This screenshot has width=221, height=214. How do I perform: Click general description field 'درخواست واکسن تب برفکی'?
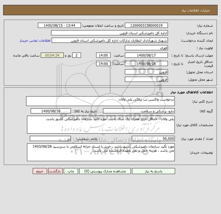(100, 101)
